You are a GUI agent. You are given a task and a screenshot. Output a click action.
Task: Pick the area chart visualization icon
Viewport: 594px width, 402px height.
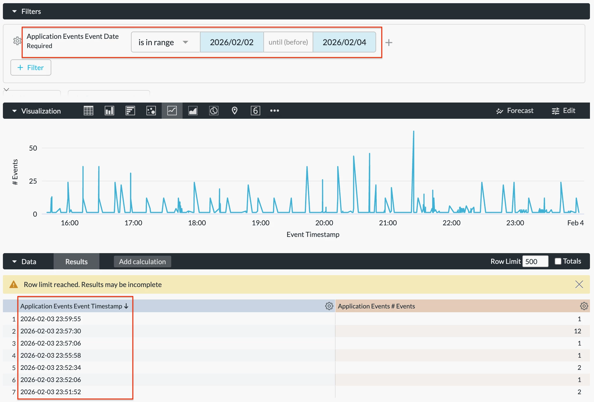click(x=193, y=111)
